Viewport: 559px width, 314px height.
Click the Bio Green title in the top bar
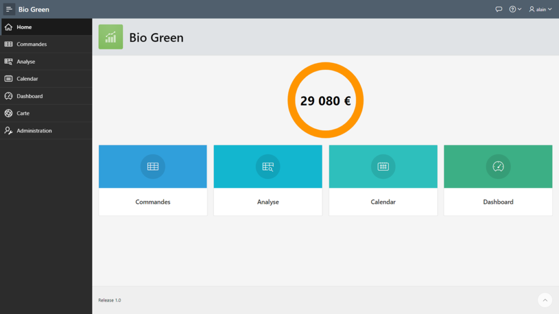[34, 9]
